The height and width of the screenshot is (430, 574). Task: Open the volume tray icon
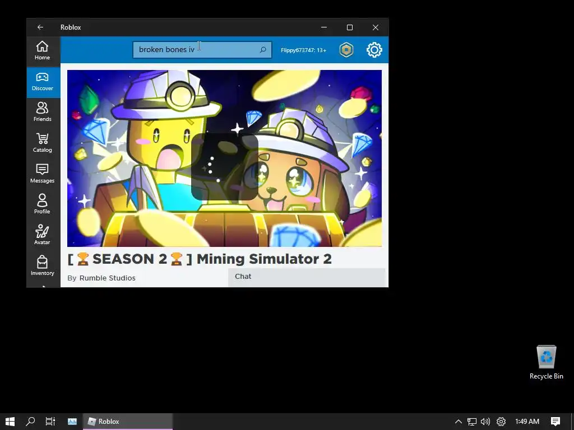click(485, 422)
